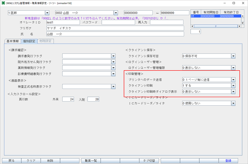Image resolution: width=248 pixels, height=164 pixels.
Task: Open the 診療費明細書発行フラグ dropdown
Action: click(x=113, y=73)
